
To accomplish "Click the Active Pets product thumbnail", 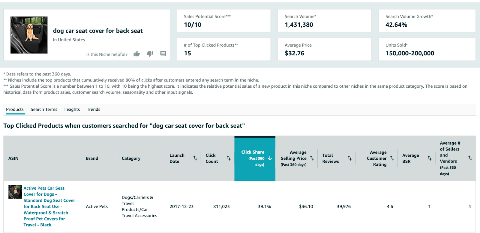I will point(15,192).
